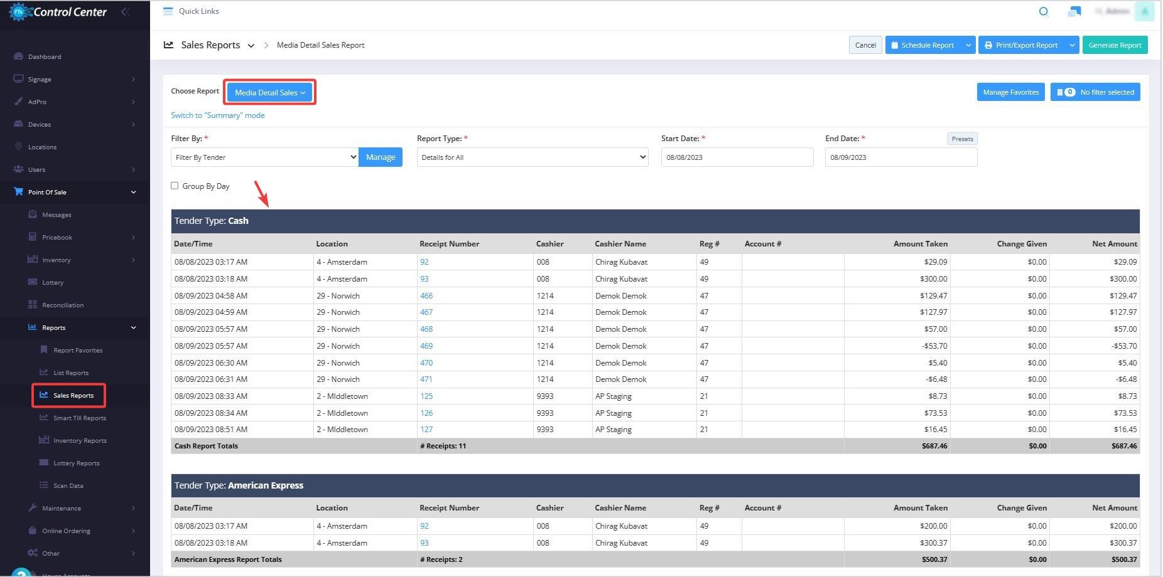Viewport: 1163px width, 577px height.
Task: Click the Reconciliation grid icon
Action: [33, 305]
